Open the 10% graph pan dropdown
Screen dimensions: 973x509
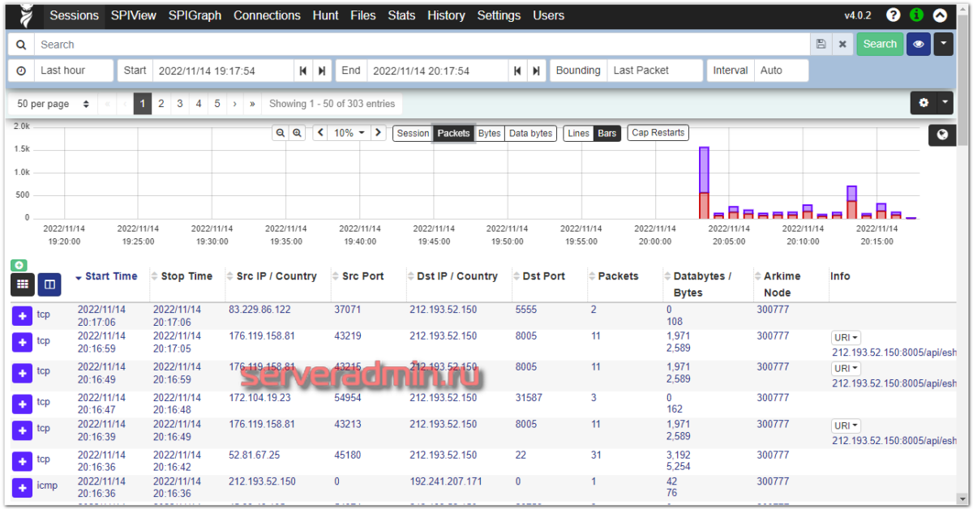point(349,133)
